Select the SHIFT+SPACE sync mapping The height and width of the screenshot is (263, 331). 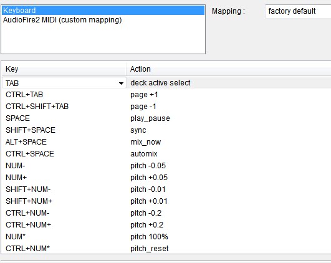click(x=166, y=130)
